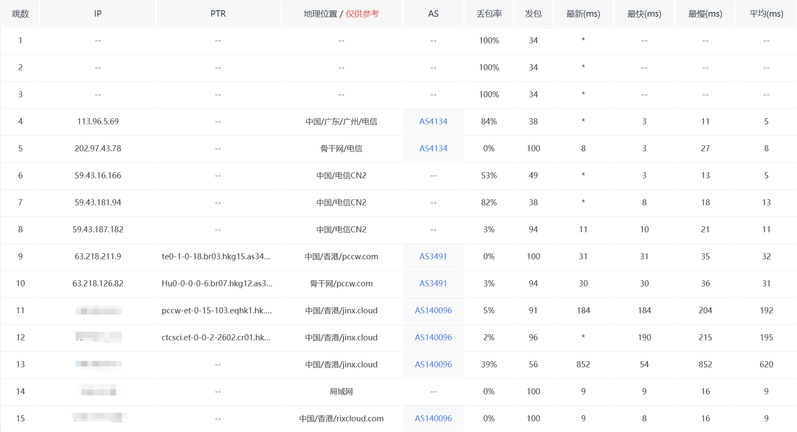Screen dimensions: 797x432
Task: Click 中国/电信CN2 in the 59.43.16.166 row
Action: (341, 175)
